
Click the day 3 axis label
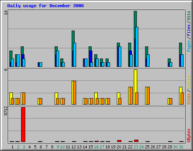tap(24, 147)
